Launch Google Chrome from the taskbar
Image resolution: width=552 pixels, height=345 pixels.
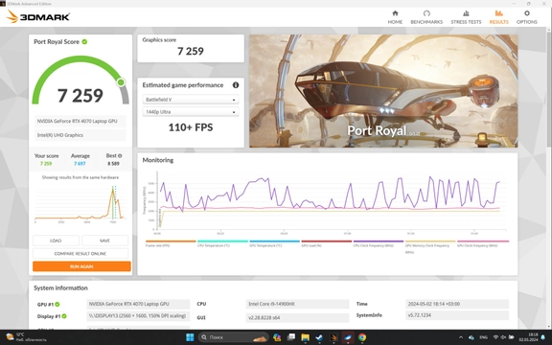(x=362, y=337)
